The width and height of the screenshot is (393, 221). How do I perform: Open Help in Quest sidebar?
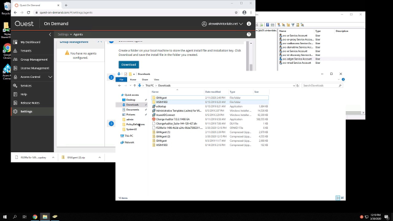[x=23, y=94]
